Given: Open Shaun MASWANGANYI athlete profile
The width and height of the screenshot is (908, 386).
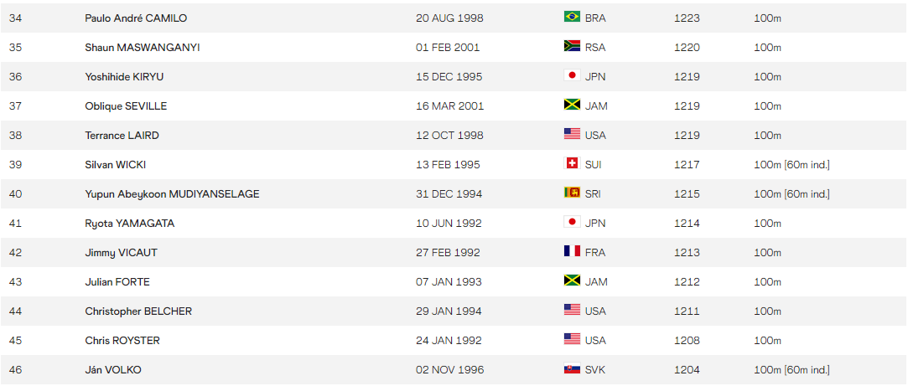Looking at the screenshot, I should coord(143,48).
